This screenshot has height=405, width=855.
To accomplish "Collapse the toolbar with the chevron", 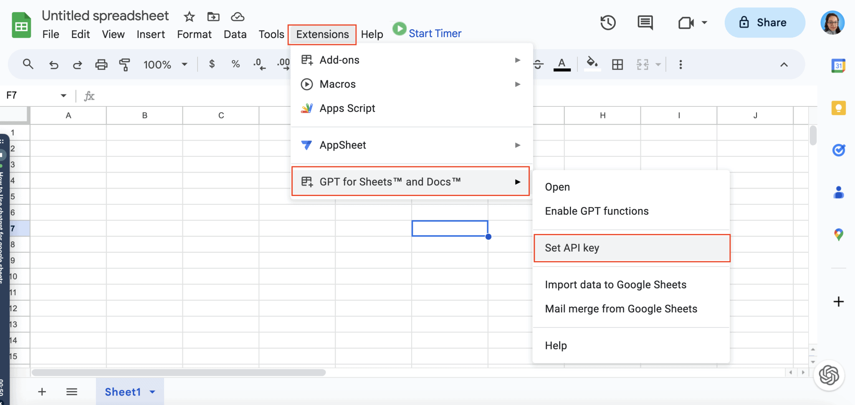I will pos(784,64).
